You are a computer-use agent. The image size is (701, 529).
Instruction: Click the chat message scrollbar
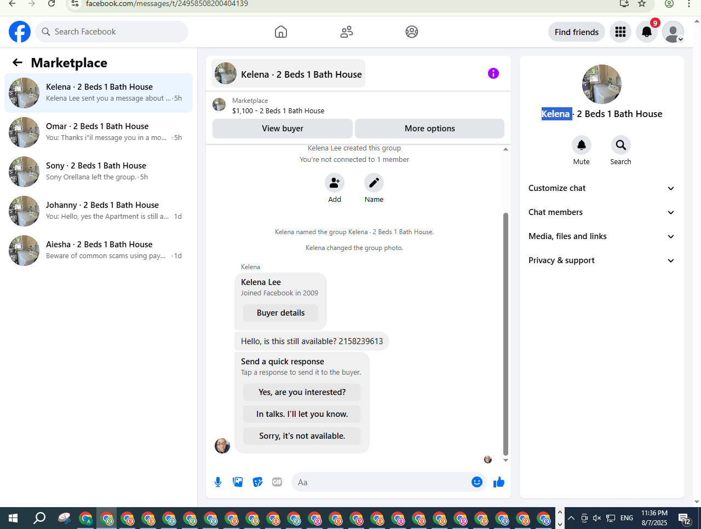pyautogui.click(x=505, y=334)
